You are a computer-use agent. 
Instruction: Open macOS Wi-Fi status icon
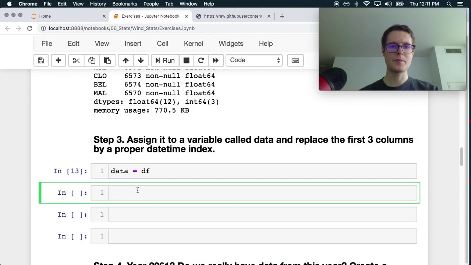coord(366,4)
